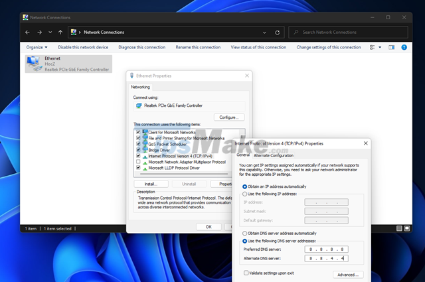Open the Organize dropdown menu
Screen dimensions: 425x282
[37, 47]
